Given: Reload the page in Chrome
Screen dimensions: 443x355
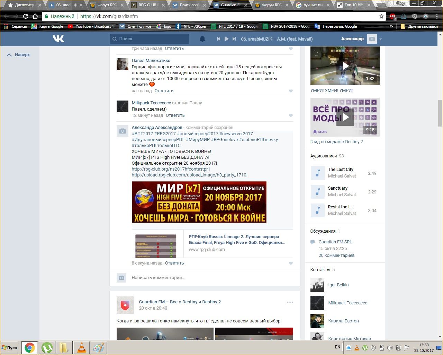Looking at the screenshot, I should click(26, 16).
